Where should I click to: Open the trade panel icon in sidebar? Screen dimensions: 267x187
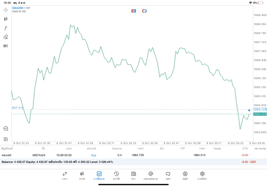(6, 129)
